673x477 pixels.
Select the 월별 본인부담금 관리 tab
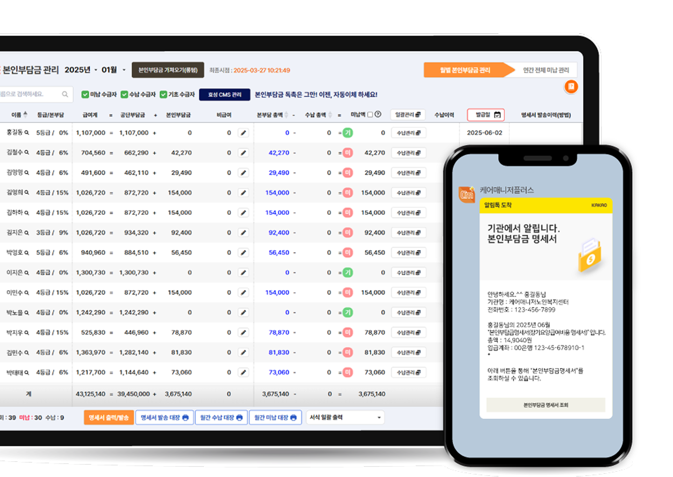point(465,70)
